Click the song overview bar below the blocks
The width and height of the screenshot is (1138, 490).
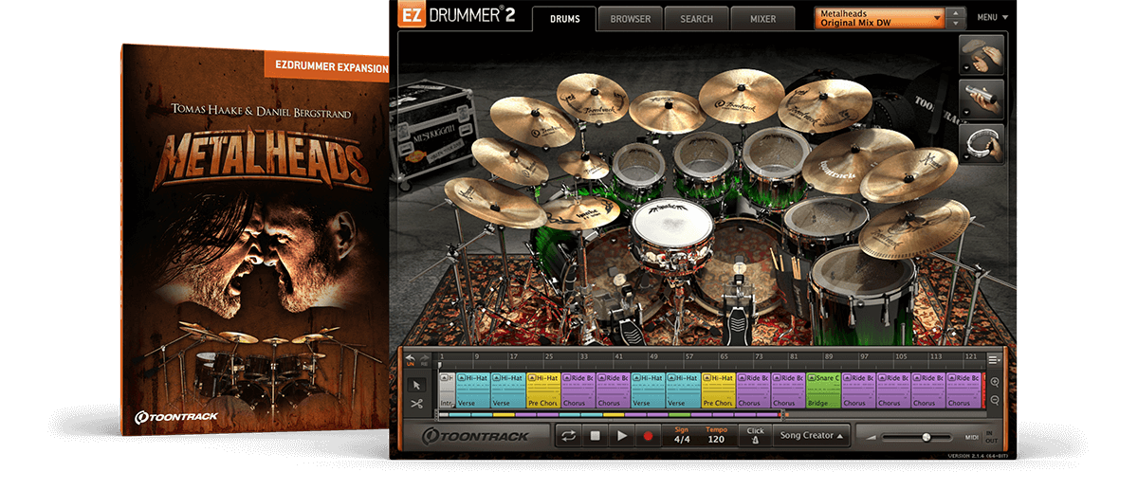coord(614,414)
